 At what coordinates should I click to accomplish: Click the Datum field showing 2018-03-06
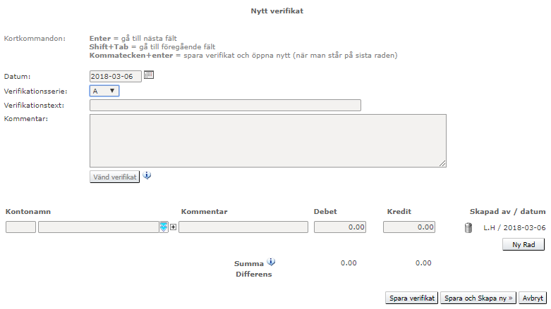(116, 76)
